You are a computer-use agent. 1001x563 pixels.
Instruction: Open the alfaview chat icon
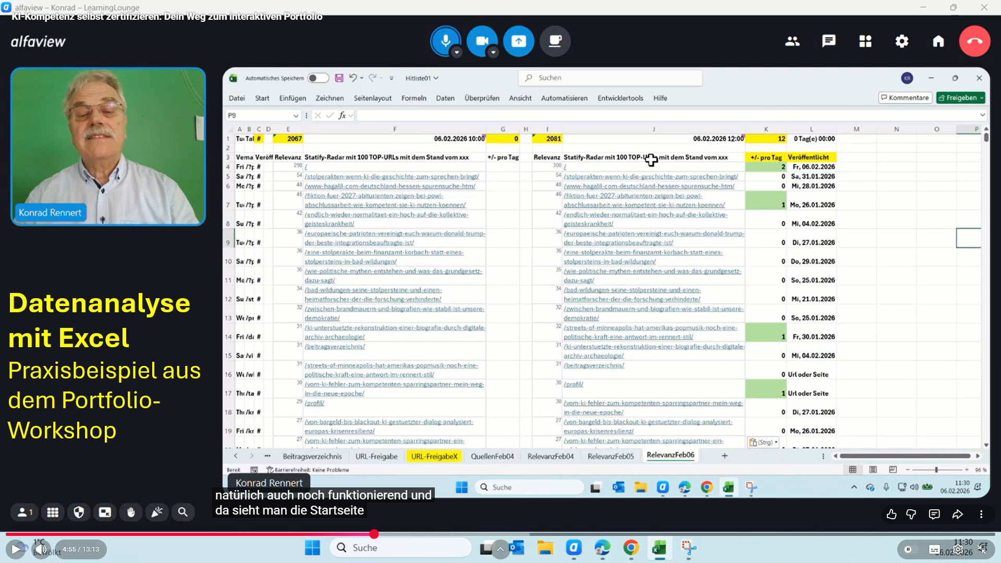point(828,41)
